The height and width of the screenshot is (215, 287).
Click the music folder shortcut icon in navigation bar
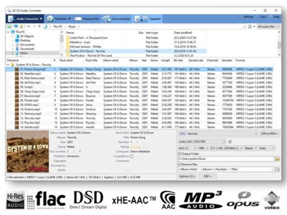(x=22, y=27)
